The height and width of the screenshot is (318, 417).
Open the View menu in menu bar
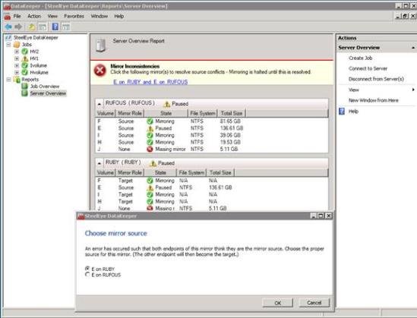pyautogui.click(x=52, y=16)
